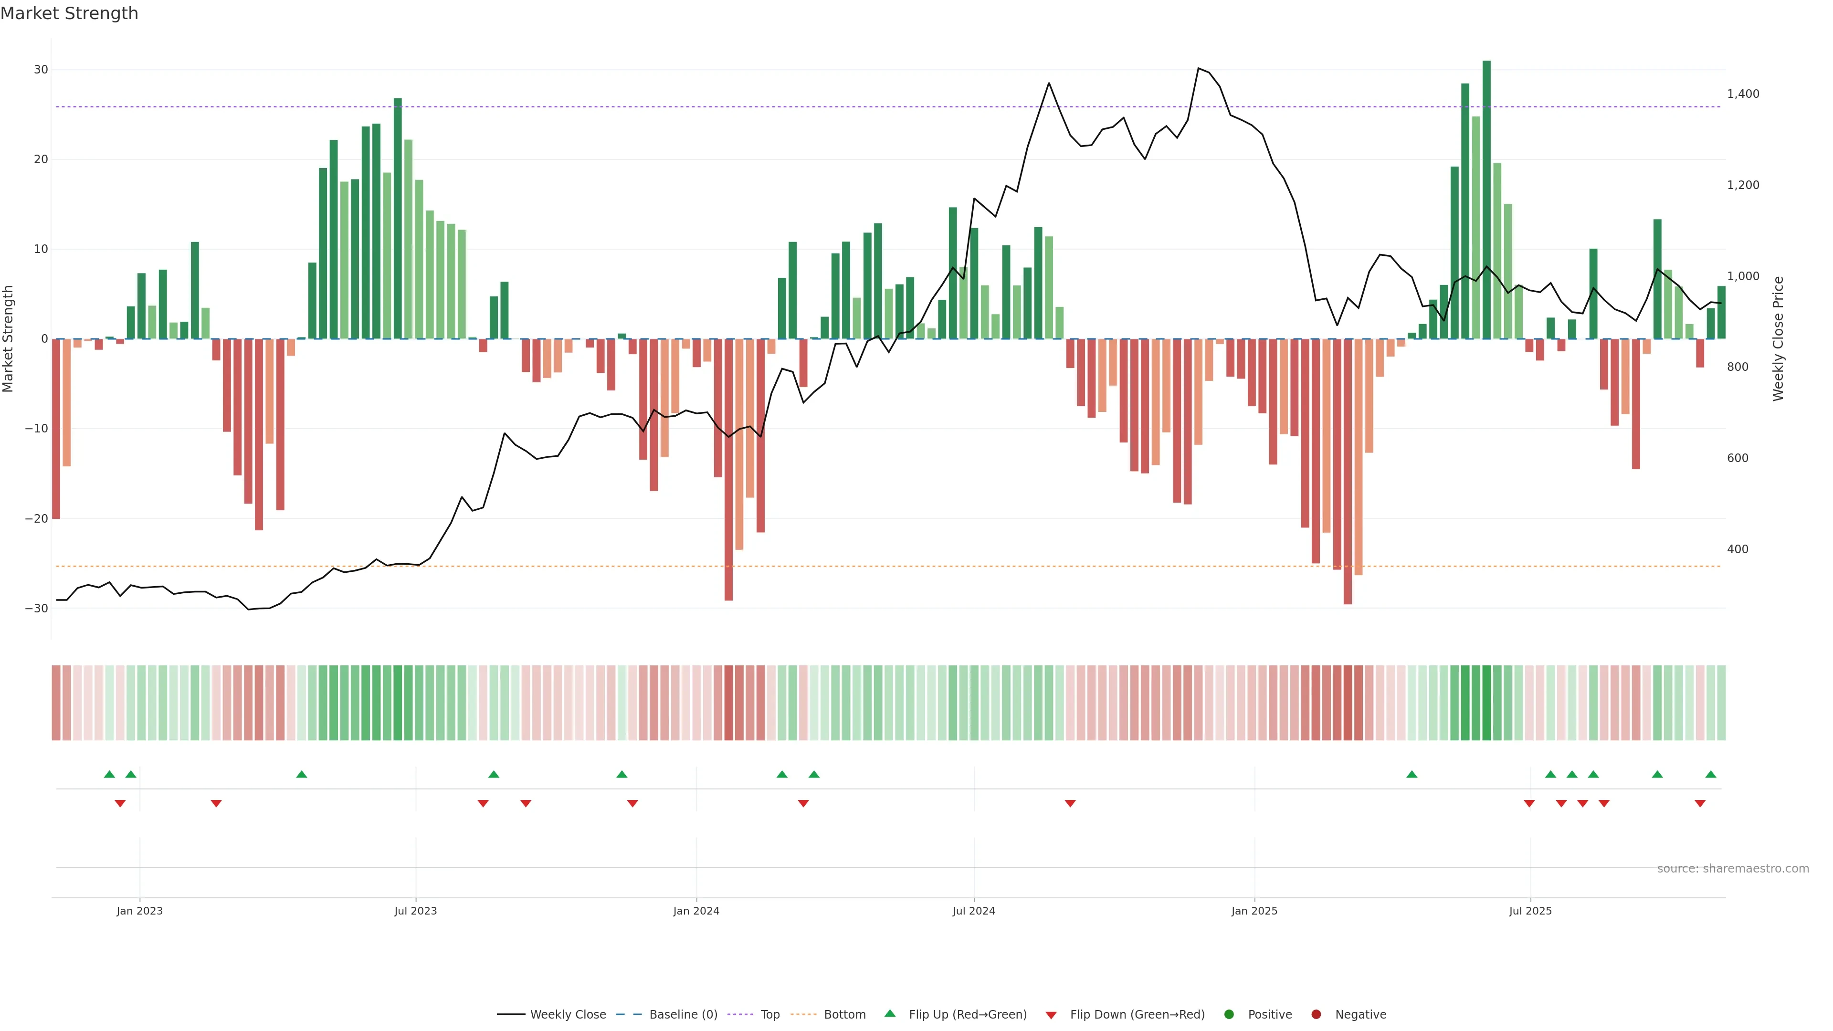This screenshot has height=1031, width=1833.
Task: Click lone flip-down marker between Jan and Jul 2023
Action: pyautogui.click(x=216, y=803)
